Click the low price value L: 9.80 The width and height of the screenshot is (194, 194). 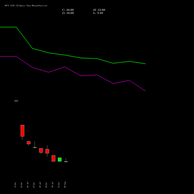[x=98, y=13]
